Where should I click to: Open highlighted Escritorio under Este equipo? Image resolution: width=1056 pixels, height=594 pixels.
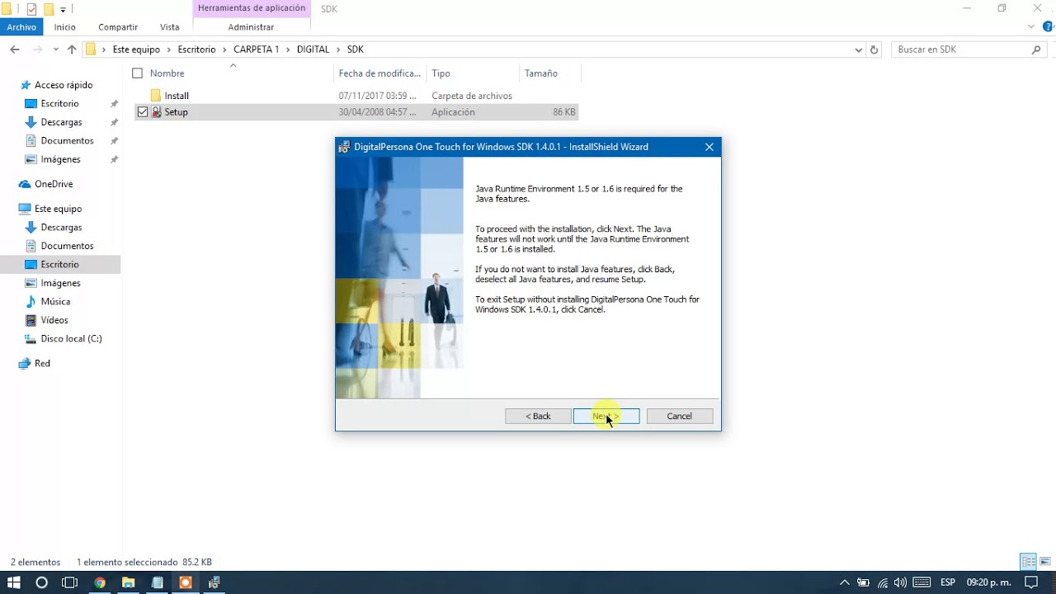[59, 265]
